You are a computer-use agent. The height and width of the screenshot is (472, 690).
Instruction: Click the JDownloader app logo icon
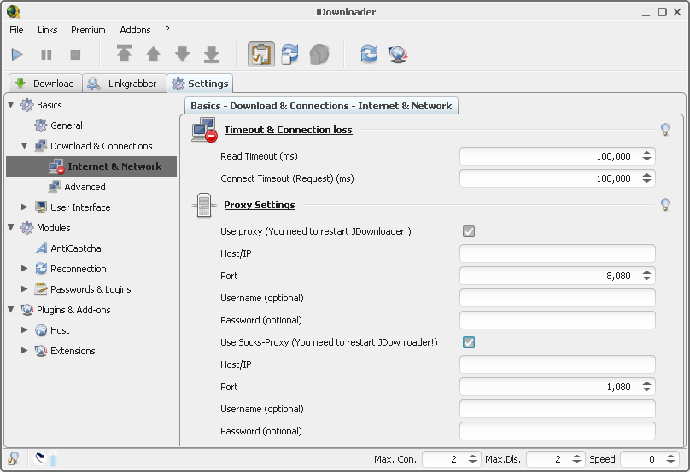13,12
